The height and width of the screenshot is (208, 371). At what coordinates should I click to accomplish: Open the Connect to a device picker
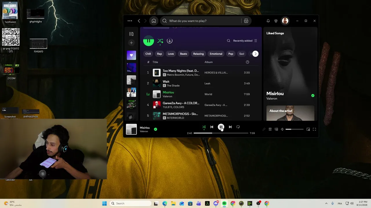276,129
